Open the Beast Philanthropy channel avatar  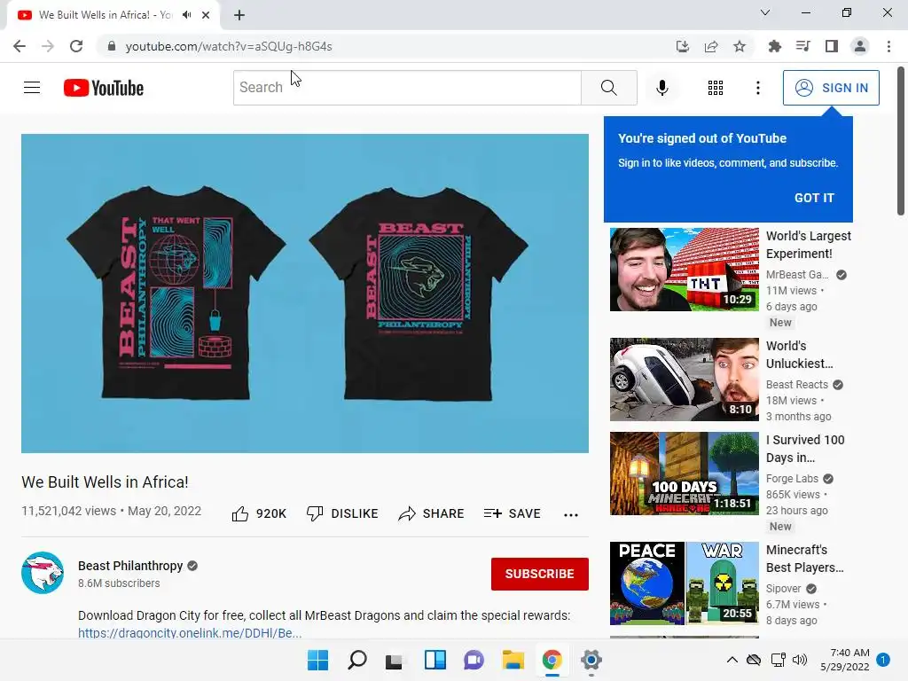pos(43,573)
